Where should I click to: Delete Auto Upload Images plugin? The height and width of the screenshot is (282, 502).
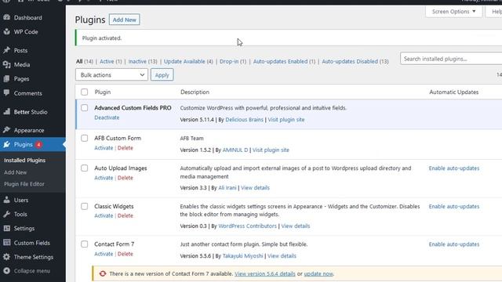tap(125, 178)
